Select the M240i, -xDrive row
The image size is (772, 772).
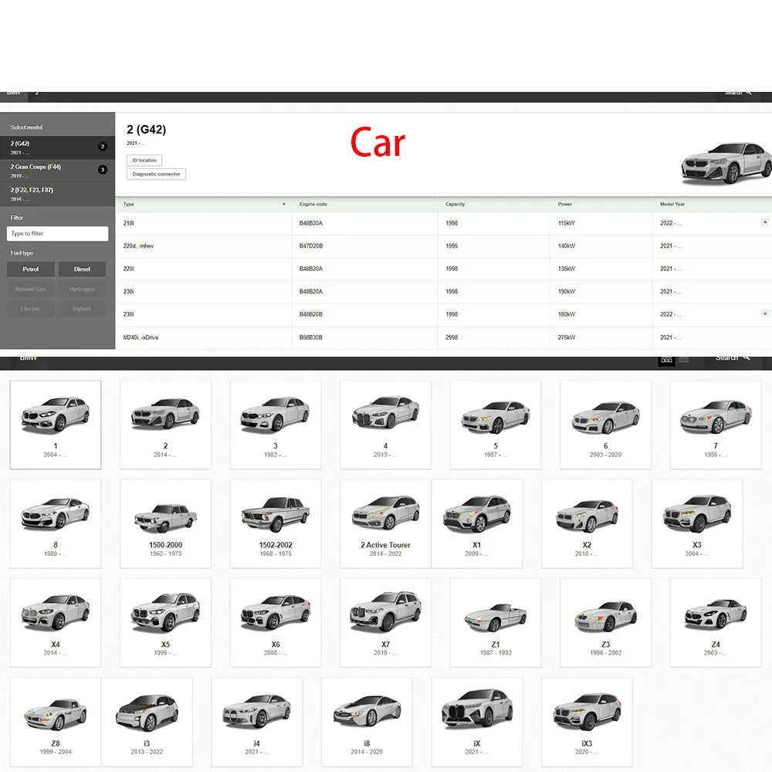[x=444, y=337]
